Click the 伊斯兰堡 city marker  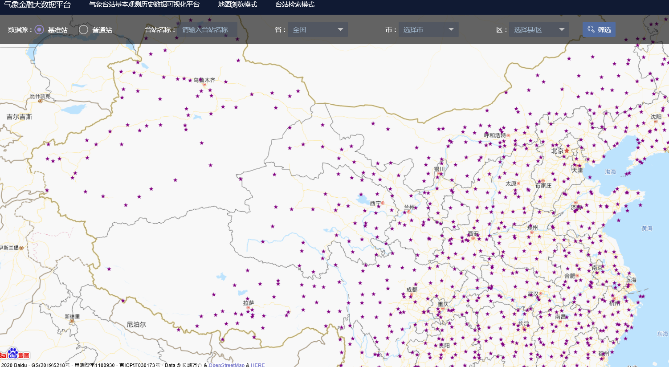pyautogui.click(x=21, y=248)
